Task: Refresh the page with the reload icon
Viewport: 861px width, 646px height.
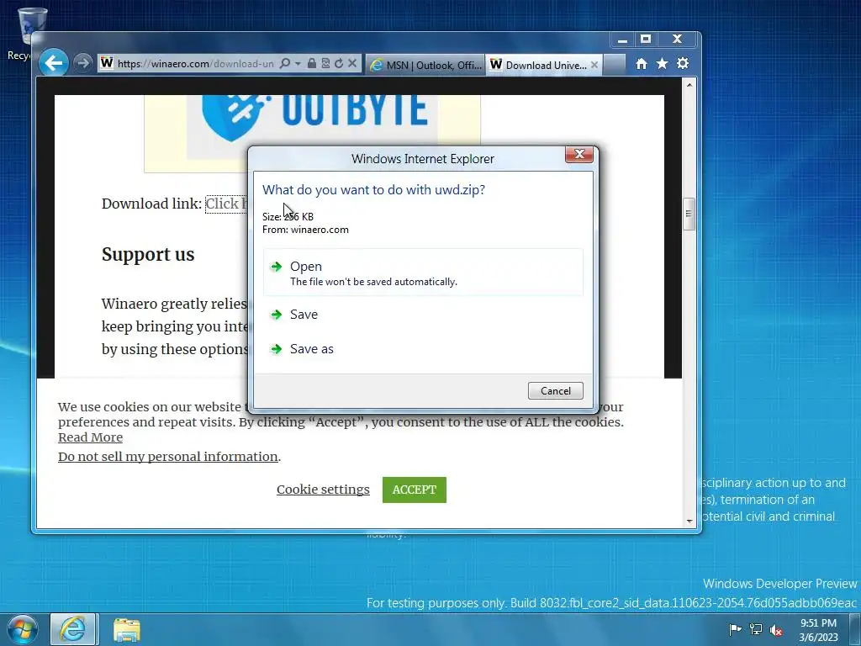Action: point(339,63)
